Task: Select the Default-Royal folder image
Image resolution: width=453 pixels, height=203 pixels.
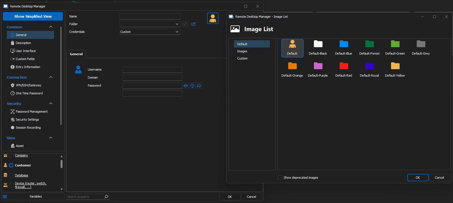Action: click(x=369, y=66)
